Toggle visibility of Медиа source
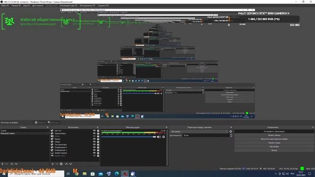Screen dimensions: 315x177 (94, 139)
